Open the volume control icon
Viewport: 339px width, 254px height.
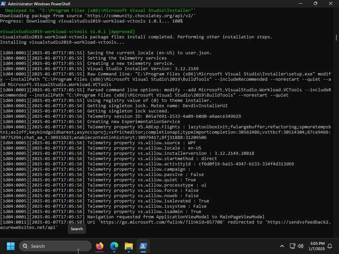tap(301, 246)
